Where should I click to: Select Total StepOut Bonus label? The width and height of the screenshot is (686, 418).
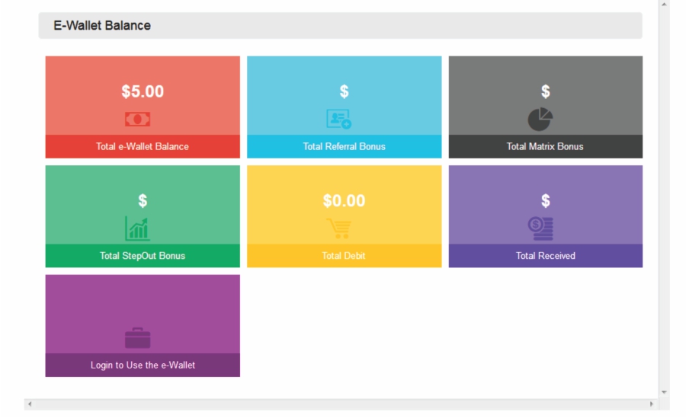pos(143,256)
